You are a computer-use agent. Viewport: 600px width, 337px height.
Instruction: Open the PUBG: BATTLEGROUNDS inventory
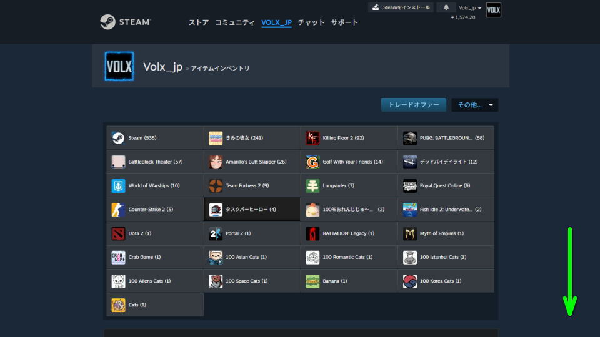[x=446, y=138]
